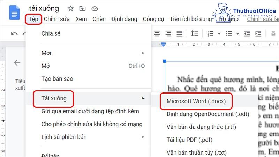Choose Gửi qua email dưới dạng tệp đính kèm
This screenshot has width=279, height=157.
coord(89,111)
